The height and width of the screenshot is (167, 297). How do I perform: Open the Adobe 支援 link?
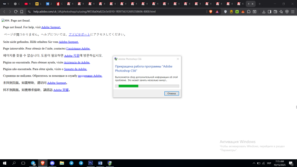(x=61, y=90)
